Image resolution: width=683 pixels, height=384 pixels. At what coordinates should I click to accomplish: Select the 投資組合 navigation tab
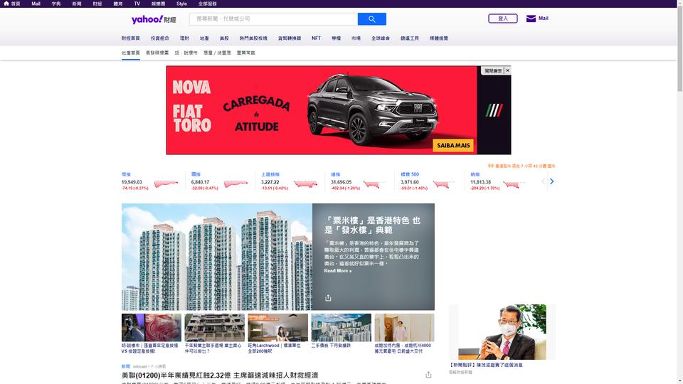[x=160, y=38]
